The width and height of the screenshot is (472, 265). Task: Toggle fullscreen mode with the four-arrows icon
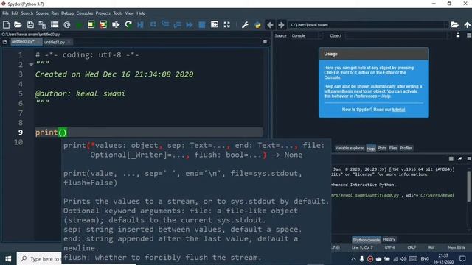[226, 24]
